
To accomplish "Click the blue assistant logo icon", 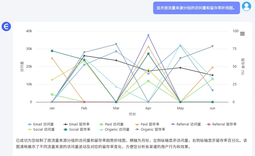I will [6, 26].
